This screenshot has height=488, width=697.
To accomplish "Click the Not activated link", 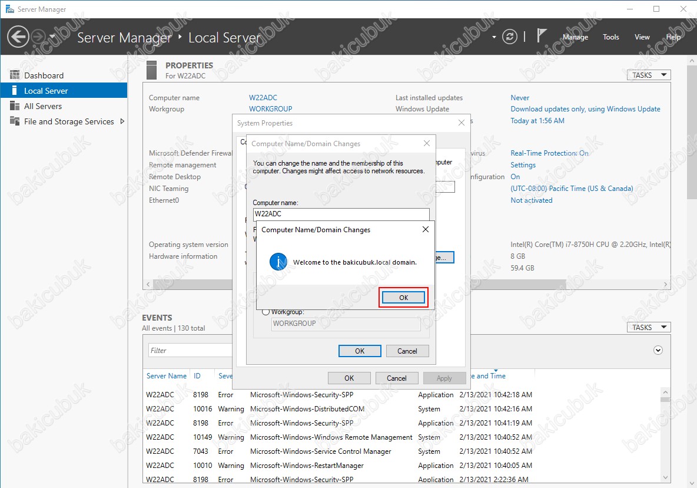I will (x=532, y=200).
